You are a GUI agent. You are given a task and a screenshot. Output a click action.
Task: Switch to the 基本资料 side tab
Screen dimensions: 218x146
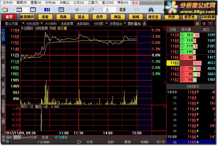(3, 70)
